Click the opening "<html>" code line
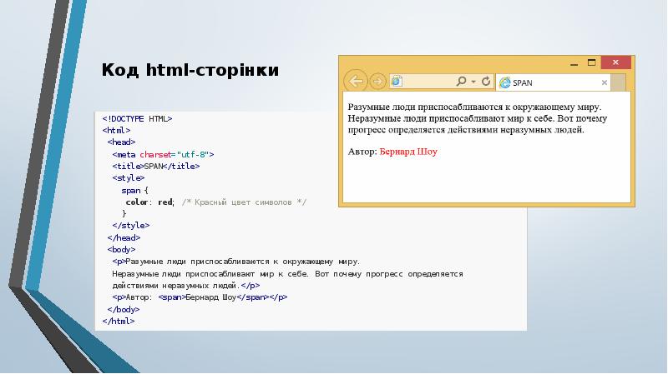The height and width of the screenshot is (374, 668). point(116,131)
